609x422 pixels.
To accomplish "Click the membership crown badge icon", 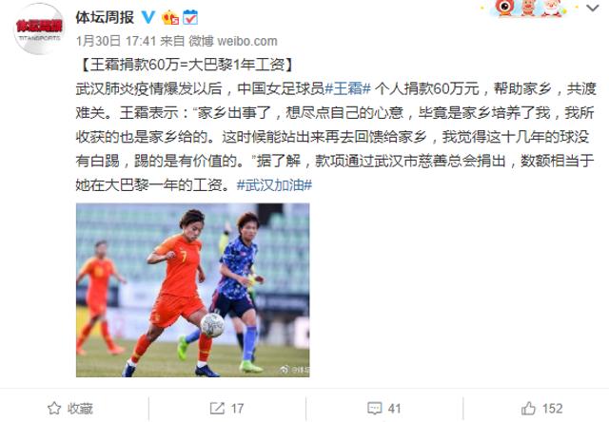I will pos(169,17).
